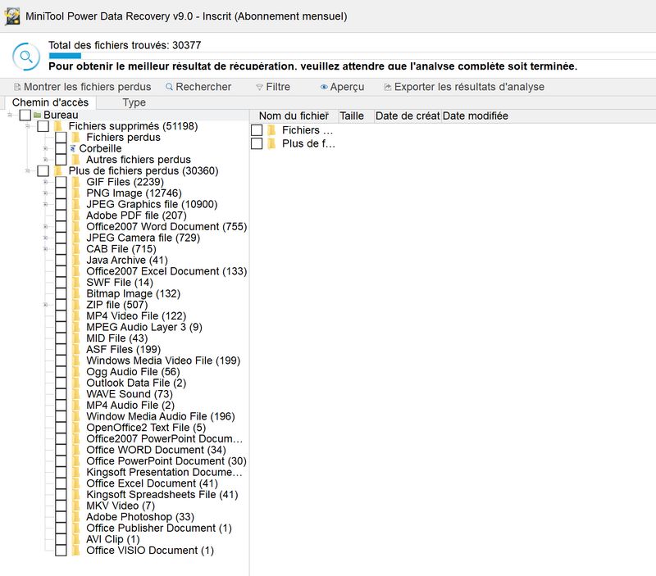The image size is (656, 576).
Task: Collapse the Fichiers supprimés node
Action: coord(28,126)
